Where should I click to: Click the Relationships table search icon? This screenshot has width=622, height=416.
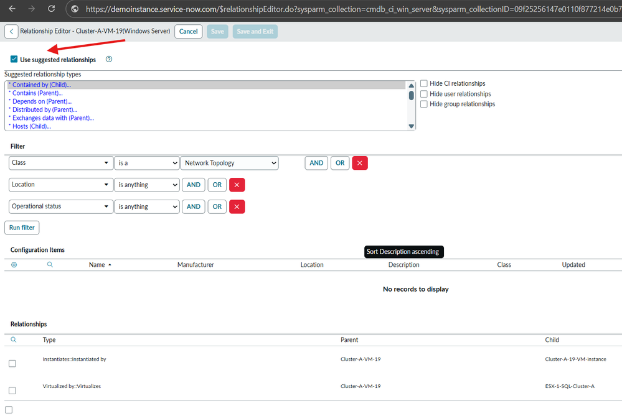tap(14, 340)
